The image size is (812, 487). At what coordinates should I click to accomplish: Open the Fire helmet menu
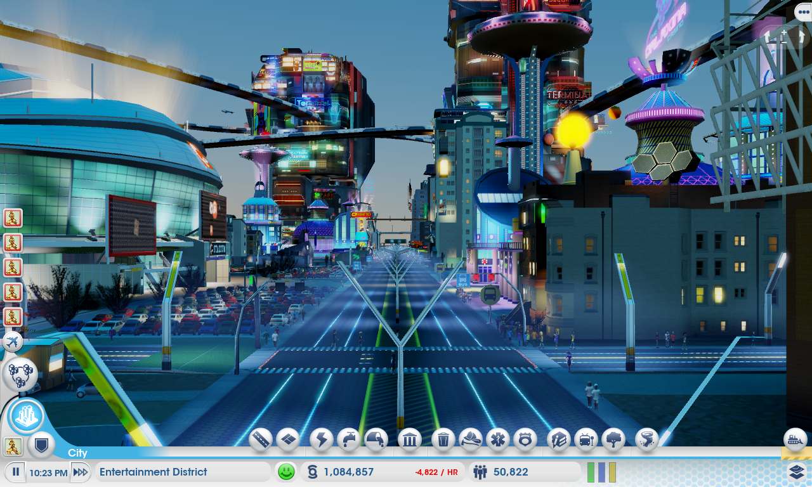point(471,439)
